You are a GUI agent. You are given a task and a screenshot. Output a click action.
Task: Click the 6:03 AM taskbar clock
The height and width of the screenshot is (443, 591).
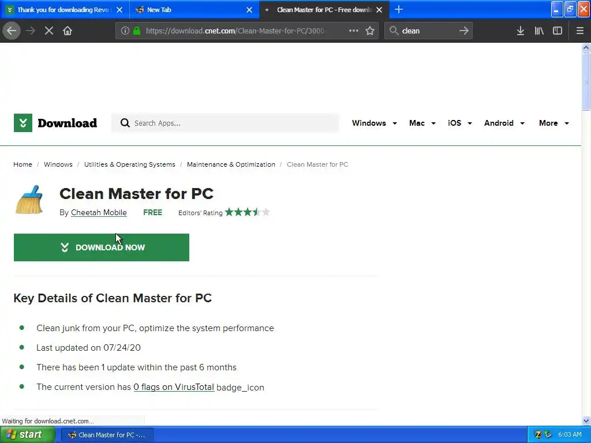[570, 434]
